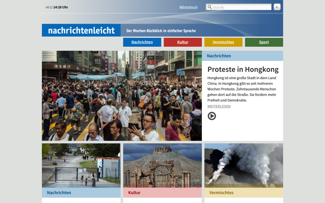Open the volcano smoke Vermischtes photo

pos(244,166)
